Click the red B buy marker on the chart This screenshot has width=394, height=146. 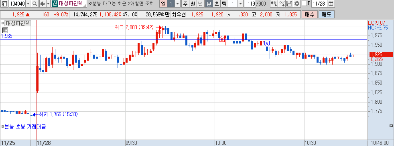pyautogui.click(x=222, y=39)
